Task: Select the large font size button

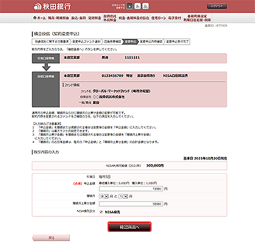Action: [145, 6]
